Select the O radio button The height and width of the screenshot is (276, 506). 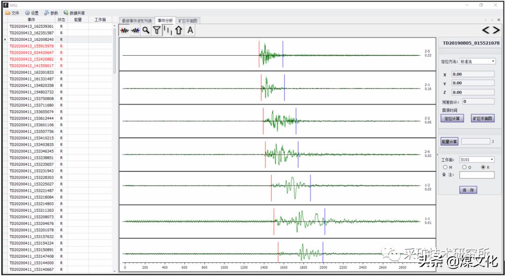coord(464,167)
